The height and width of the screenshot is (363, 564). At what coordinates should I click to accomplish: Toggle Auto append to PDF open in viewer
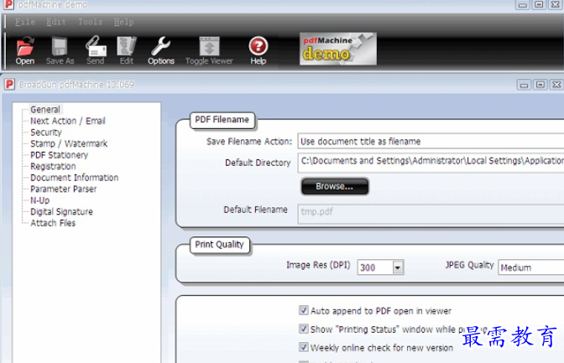[304, 310]
